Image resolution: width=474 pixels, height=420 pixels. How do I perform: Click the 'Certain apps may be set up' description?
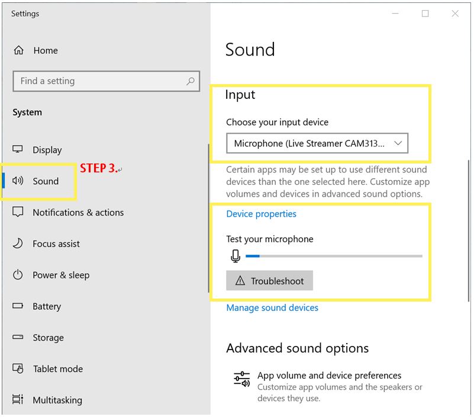point(328,181)
